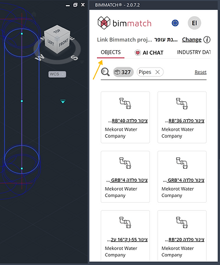Click Mekorot Water Company under RB"40
This screenshot has height=265, width=220.
click(121, 132)
